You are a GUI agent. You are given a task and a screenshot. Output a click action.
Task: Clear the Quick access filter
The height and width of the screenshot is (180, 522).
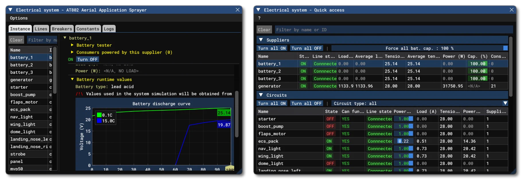click(x=264, y=30)
